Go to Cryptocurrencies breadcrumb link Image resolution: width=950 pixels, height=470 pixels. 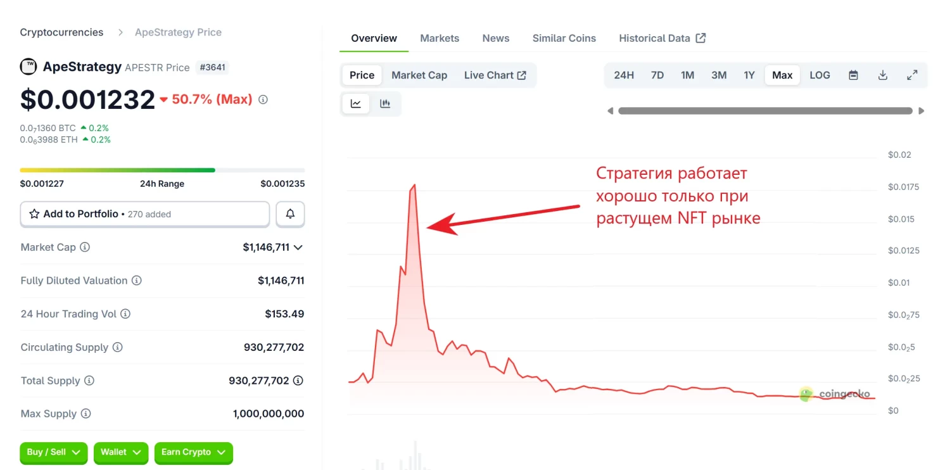[x=61, y=32]
